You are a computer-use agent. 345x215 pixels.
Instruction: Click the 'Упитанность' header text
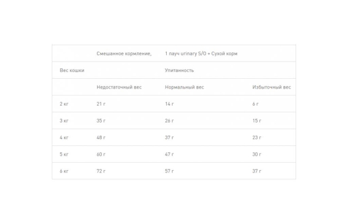[179, 70]
